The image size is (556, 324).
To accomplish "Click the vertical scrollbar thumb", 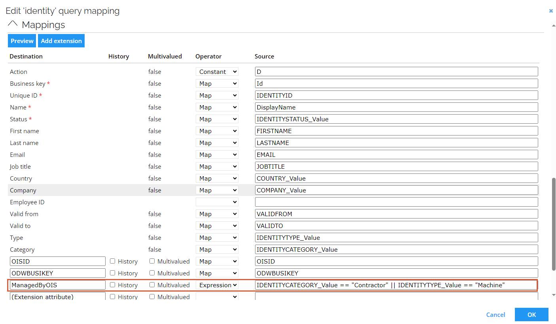I will pos(553,224).
